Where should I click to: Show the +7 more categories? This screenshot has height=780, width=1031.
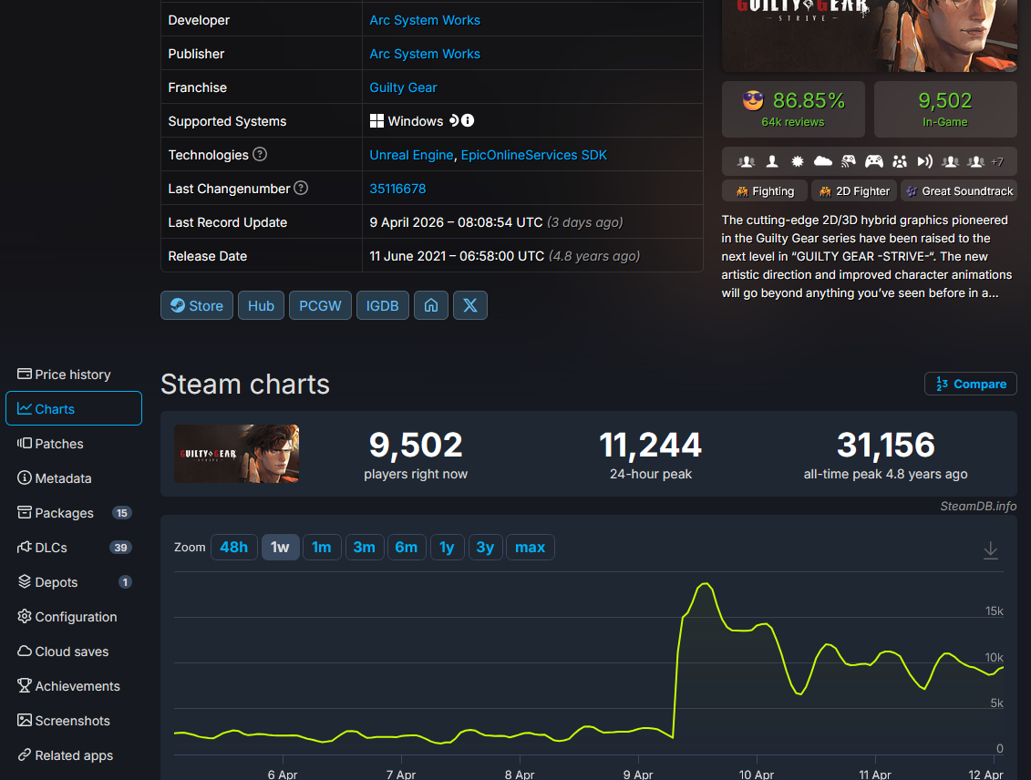996,161
